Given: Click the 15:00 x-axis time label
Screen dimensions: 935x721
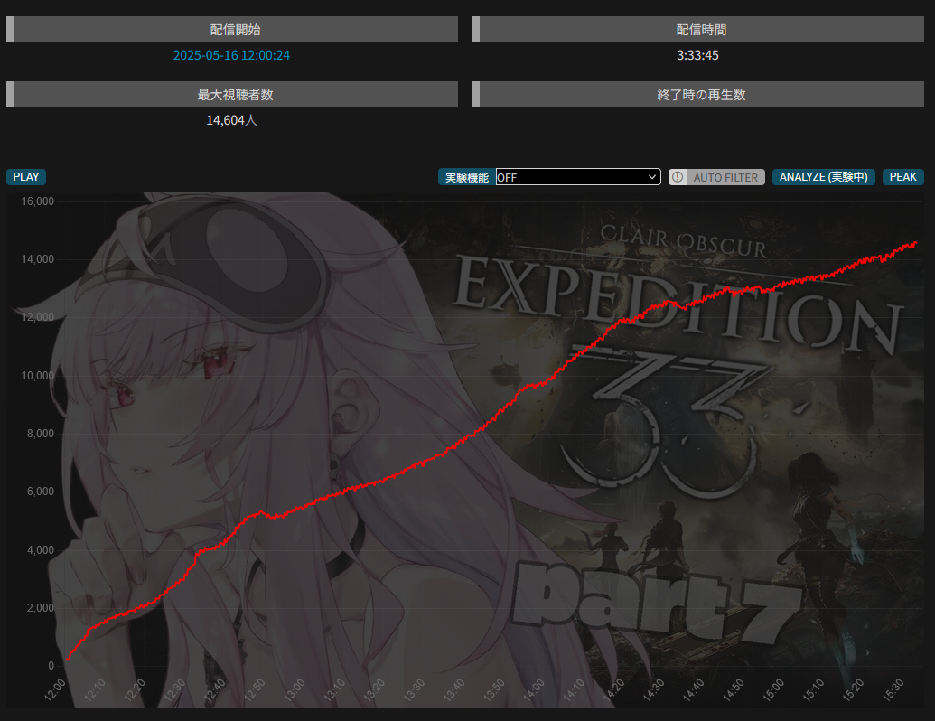Looking at the screenshot, I should coord(773,690).
